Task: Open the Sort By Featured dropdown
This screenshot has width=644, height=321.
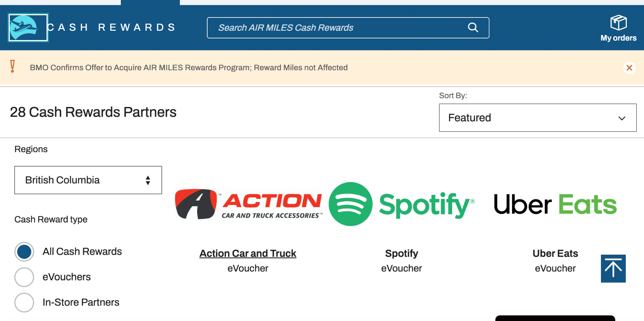Action: coord(537,118)
